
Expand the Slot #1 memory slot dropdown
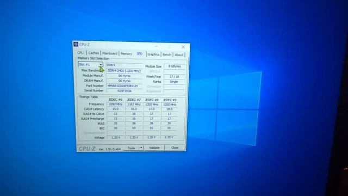91,64
